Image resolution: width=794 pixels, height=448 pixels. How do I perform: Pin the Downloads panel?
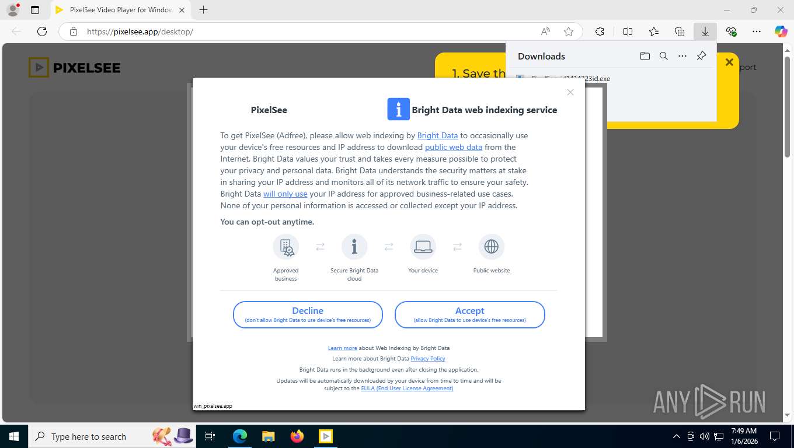click(701, 56)
